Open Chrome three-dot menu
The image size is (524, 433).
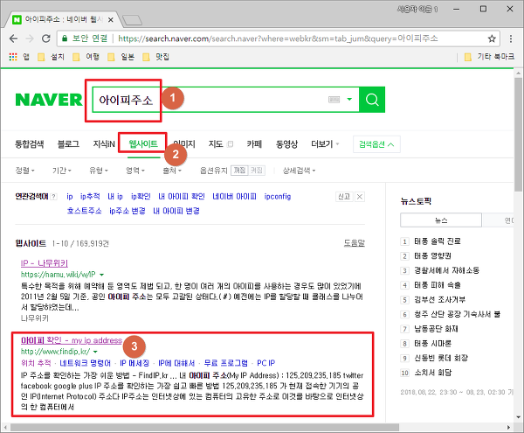coord(511,38)
